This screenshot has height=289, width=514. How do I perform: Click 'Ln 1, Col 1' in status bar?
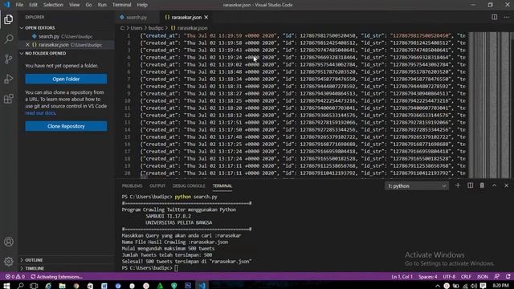(x=402, y=276)
